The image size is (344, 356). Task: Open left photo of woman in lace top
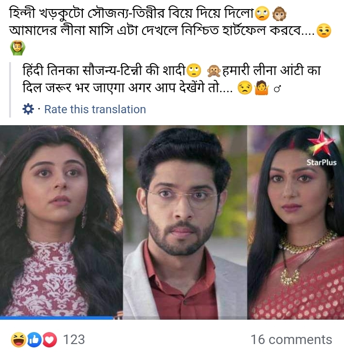tap(61, 222)
